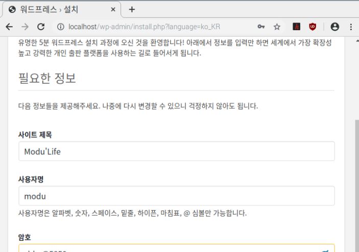Open the Chrome profile avatar menu
359x252 pixels.
(334, 27)
